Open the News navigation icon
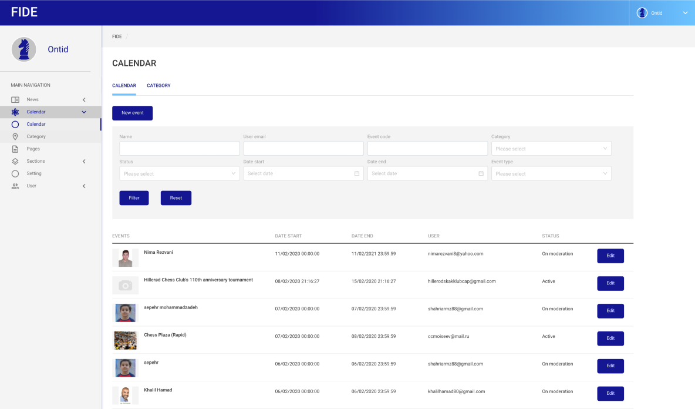Screen dimensions: 695x409 [x=15, y=99]
